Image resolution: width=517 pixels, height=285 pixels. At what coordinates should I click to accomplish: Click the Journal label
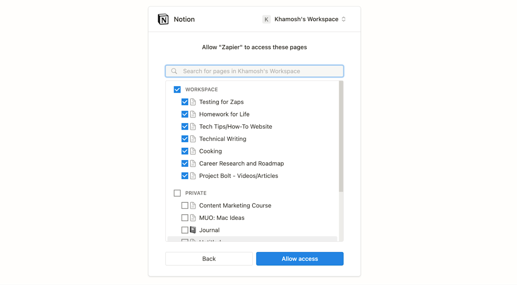point(209,230)
